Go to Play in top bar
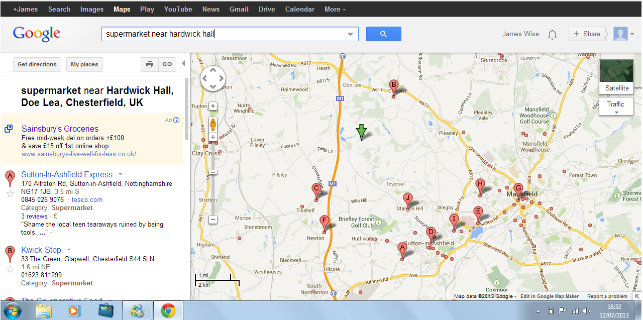Viewport: 643px width, 320px height. tap(147, 9)
